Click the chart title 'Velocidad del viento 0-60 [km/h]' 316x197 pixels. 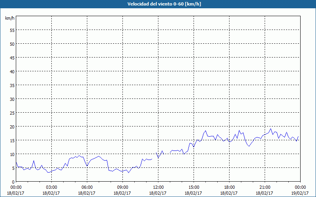[x=164, y=4]
